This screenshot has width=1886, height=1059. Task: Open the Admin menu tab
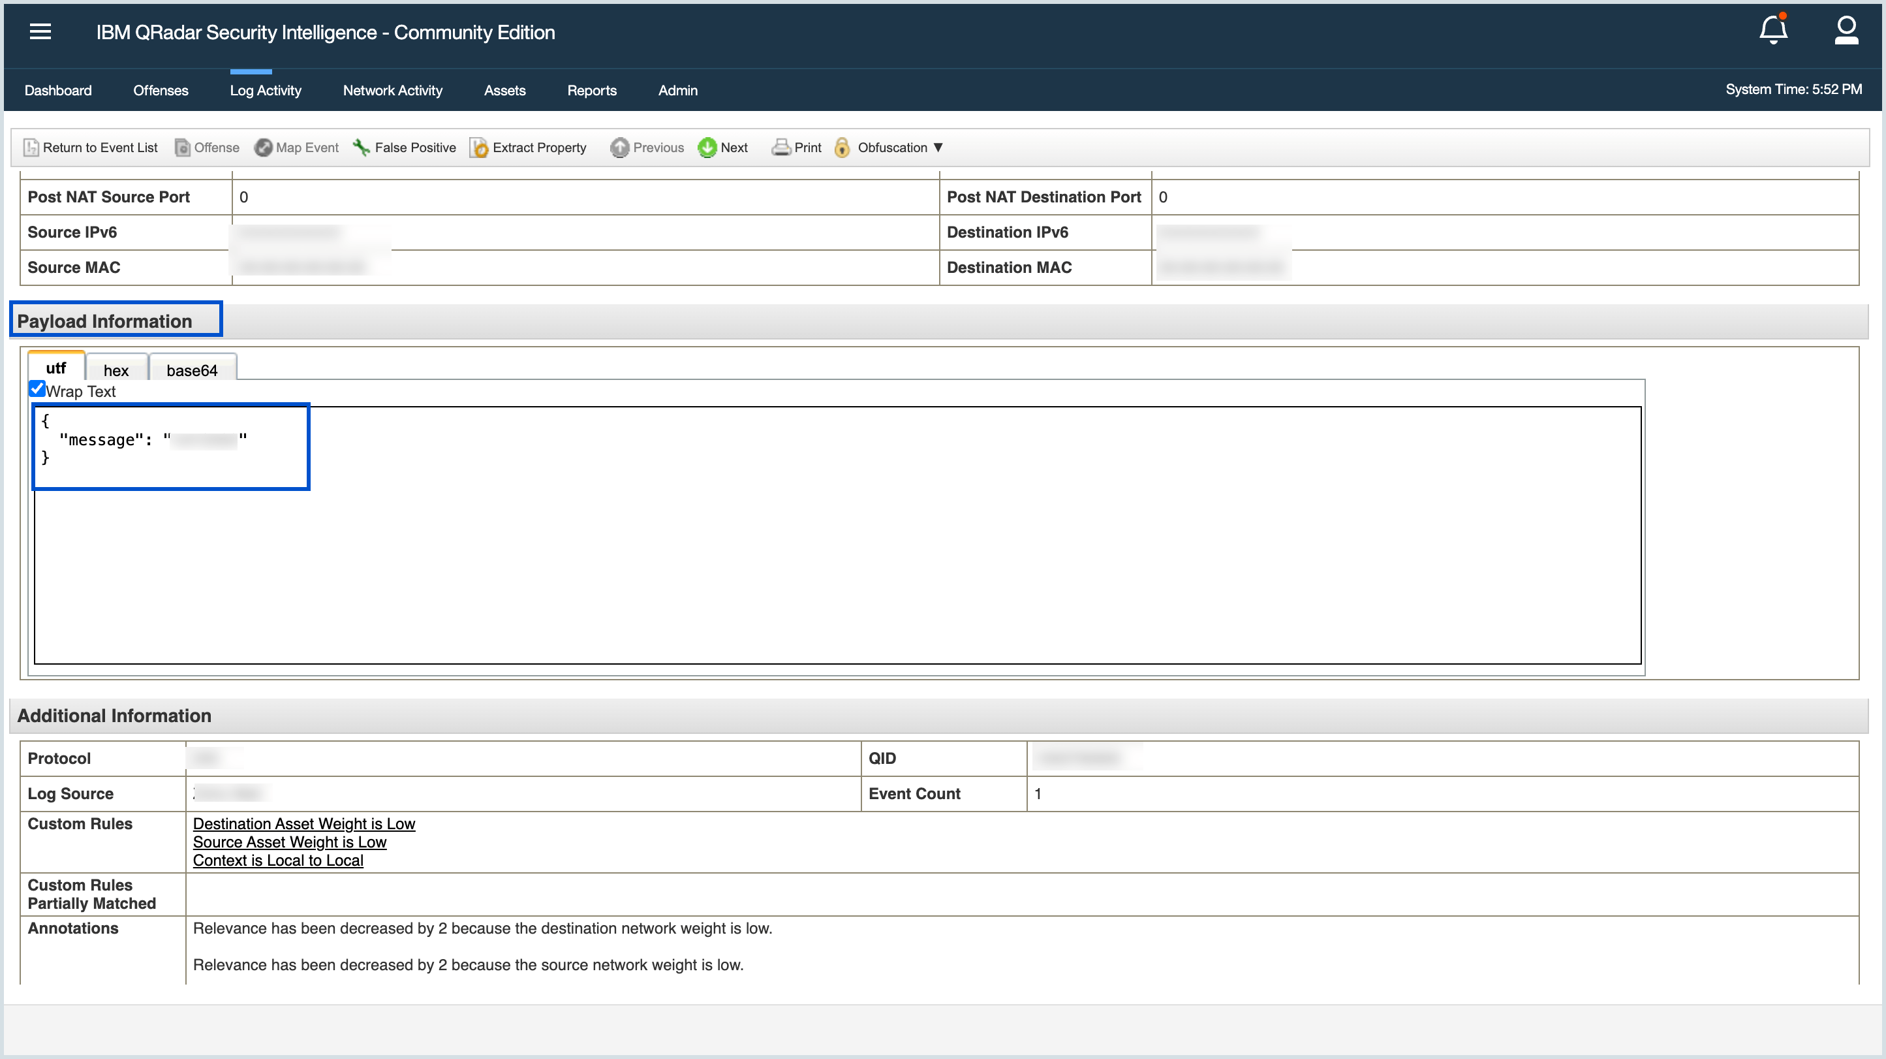click(677, 90)
